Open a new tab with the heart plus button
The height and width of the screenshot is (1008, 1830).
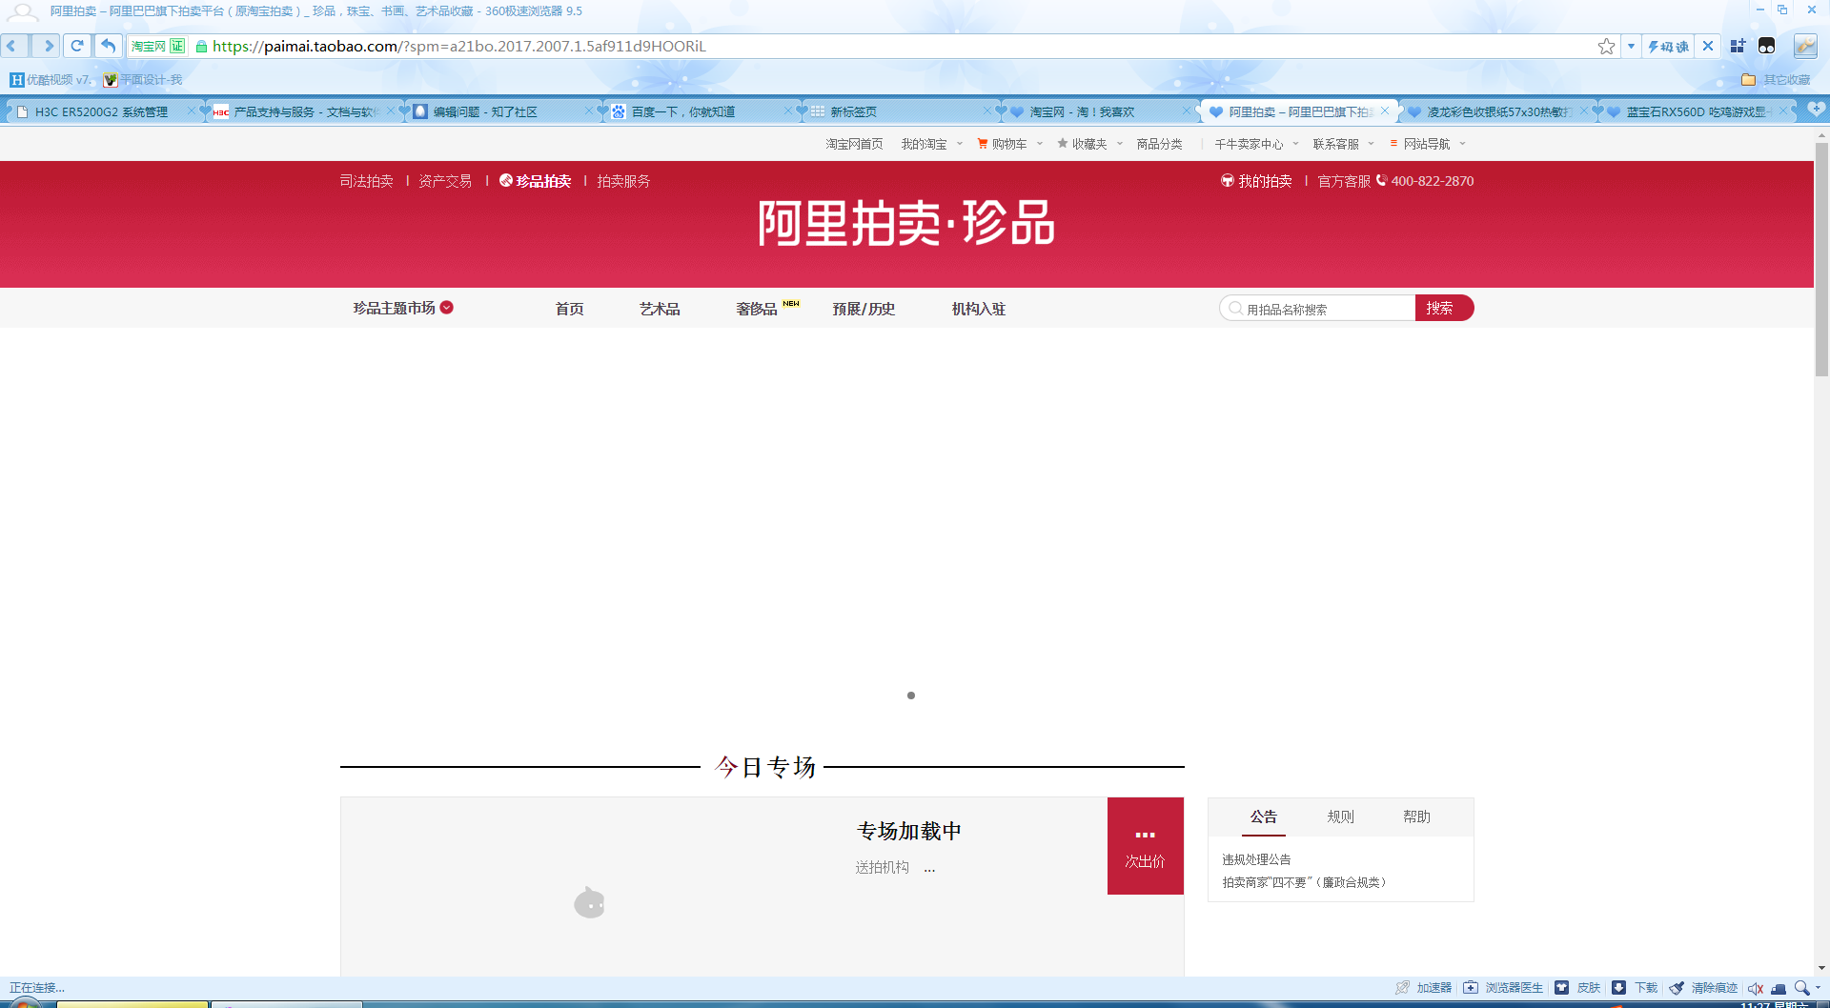click(1816, 110)
